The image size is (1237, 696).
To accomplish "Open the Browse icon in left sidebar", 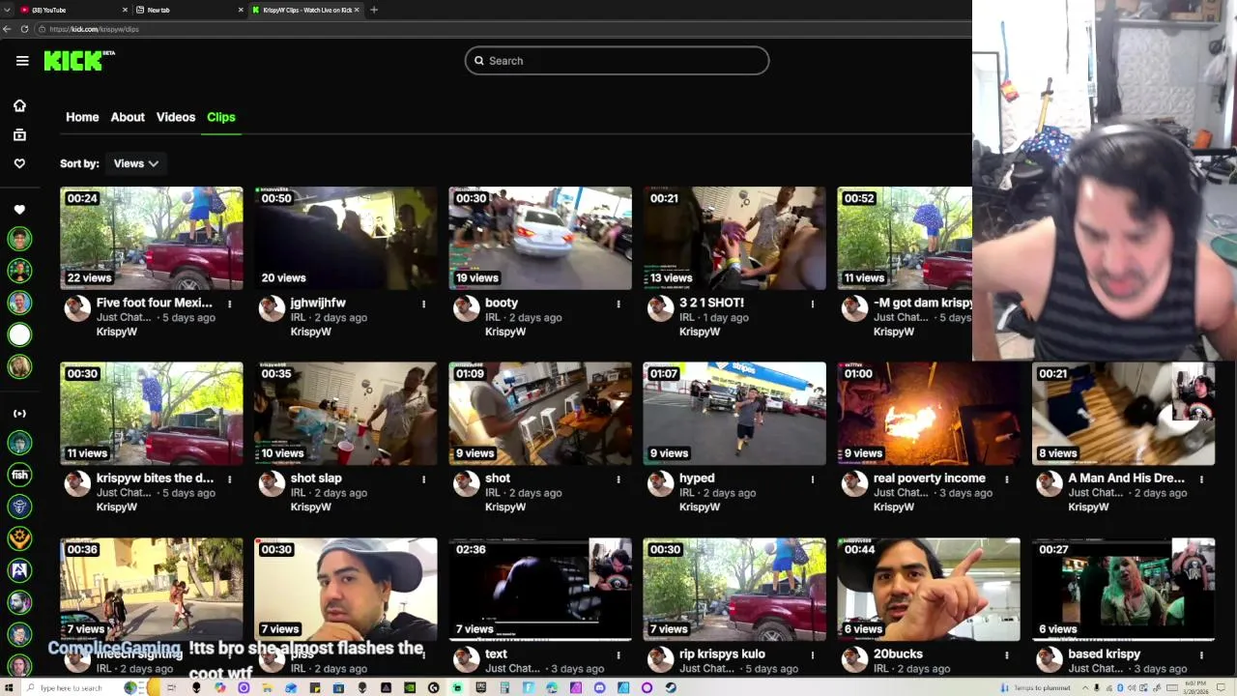I will click(x=19, y=134).
